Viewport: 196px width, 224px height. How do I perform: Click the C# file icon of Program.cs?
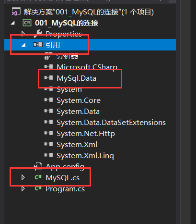tap(38, 188)
